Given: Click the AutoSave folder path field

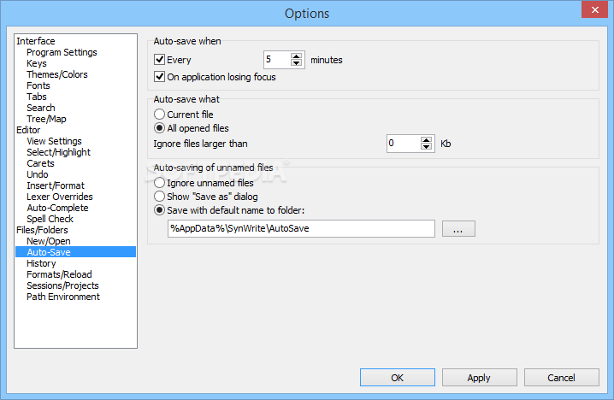Looking at the screenshot, I should click(301, 228).
